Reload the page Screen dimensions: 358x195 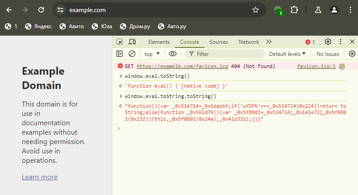tap(41, 10)
